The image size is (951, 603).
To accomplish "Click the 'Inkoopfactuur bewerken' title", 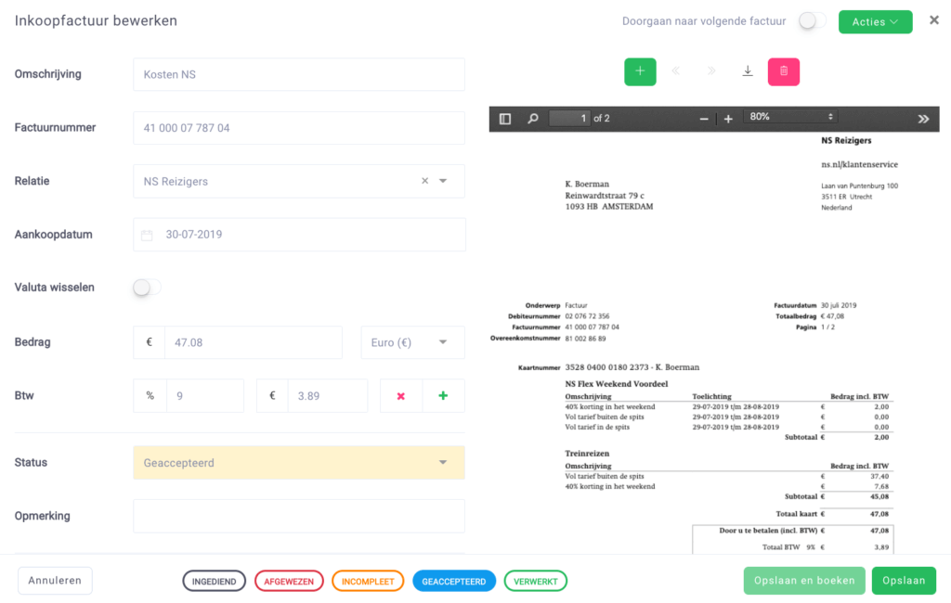I will coord(96,20).
